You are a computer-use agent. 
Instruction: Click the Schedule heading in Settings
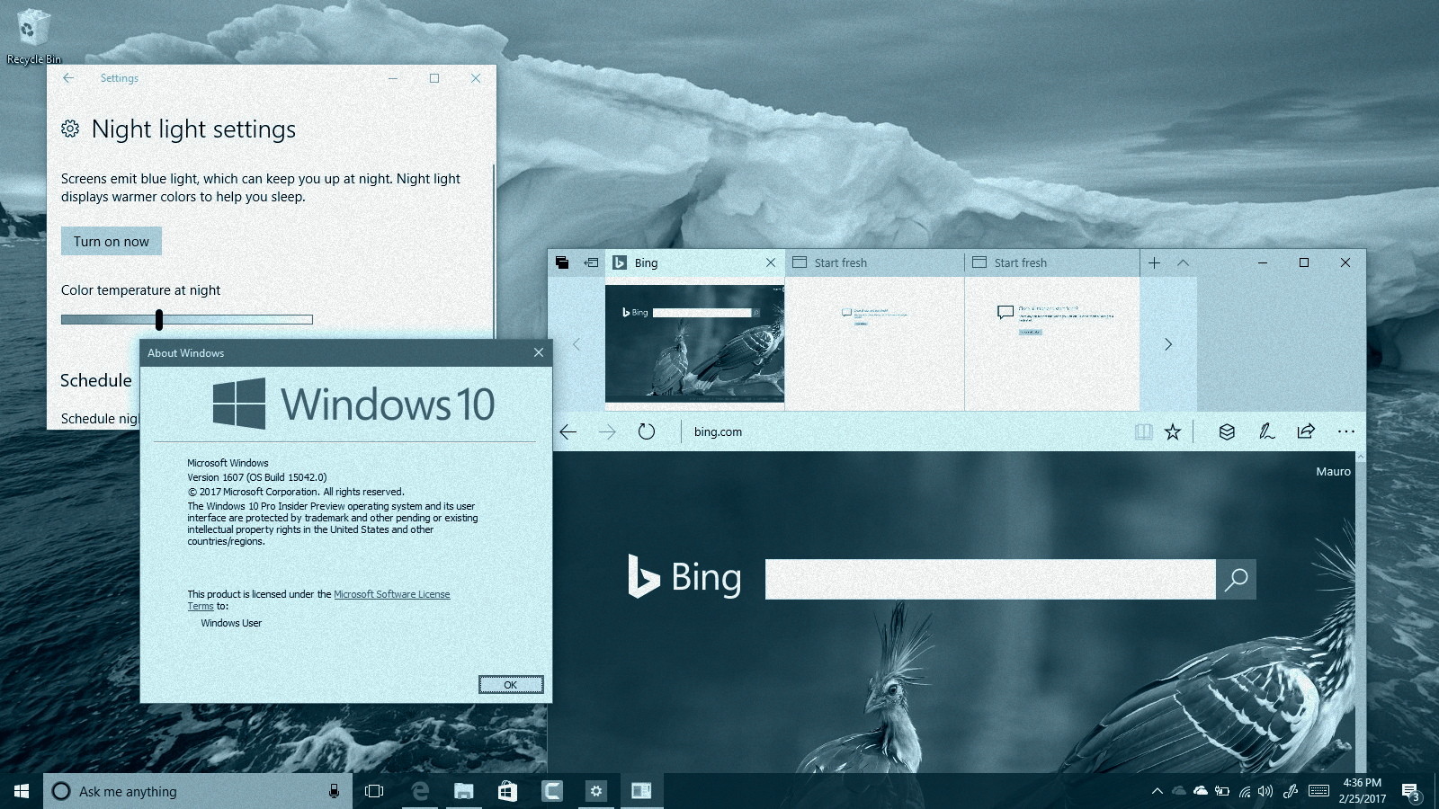click(x=95, y=380)
